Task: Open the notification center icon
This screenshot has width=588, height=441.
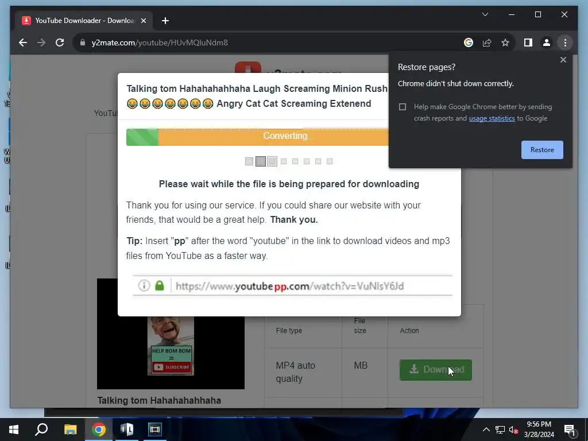Action: click(x=570, y=430)
